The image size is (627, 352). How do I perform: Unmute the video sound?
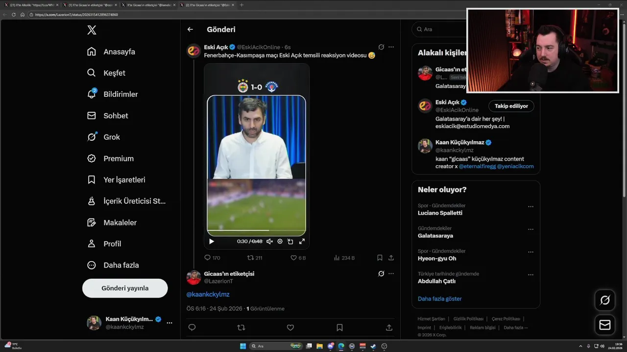click(269, 242)
